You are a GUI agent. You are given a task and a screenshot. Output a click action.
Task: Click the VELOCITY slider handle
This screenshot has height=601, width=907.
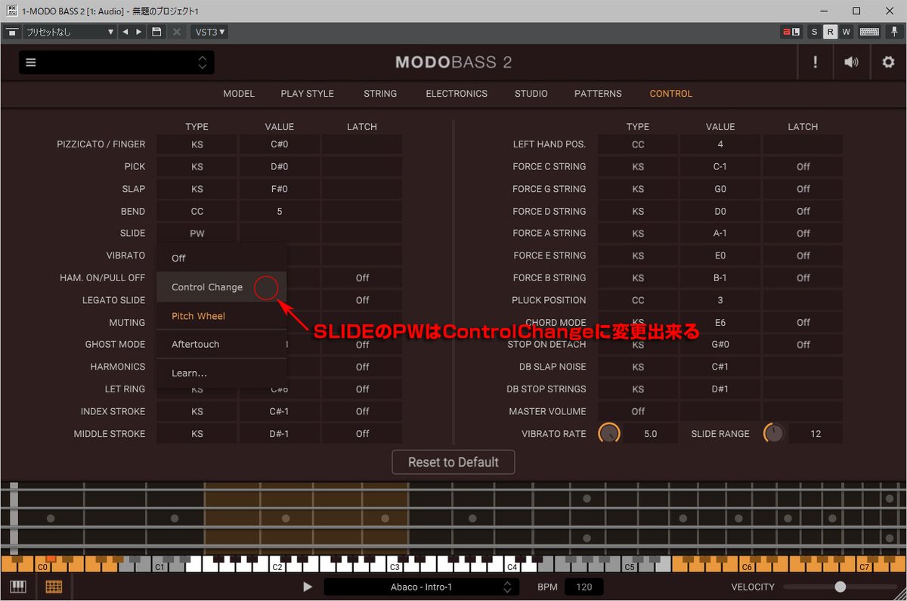coord(840,587)
